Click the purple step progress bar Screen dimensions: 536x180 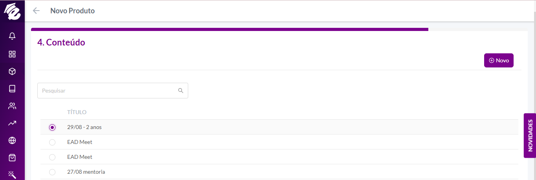(229, 29)
